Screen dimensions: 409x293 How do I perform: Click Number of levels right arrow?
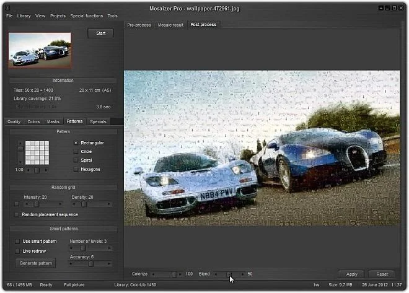(109, 248)
